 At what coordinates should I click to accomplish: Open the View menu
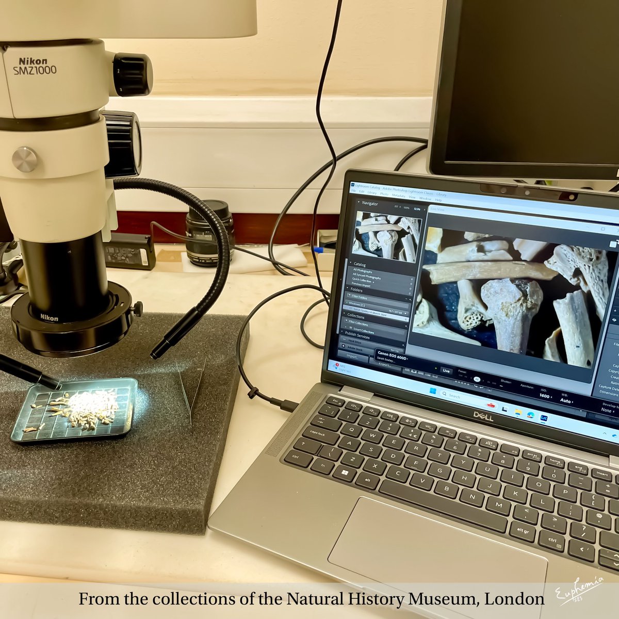point(412,197)
